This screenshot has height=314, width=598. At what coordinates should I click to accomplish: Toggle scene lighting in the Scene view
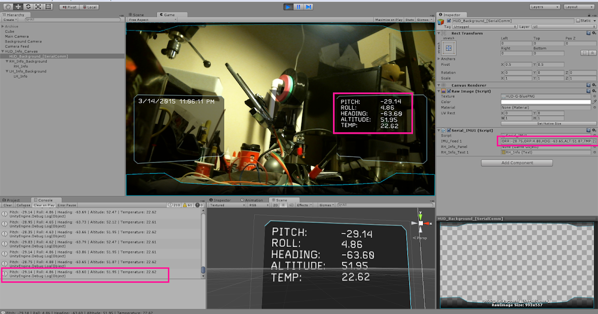[283, 205]
